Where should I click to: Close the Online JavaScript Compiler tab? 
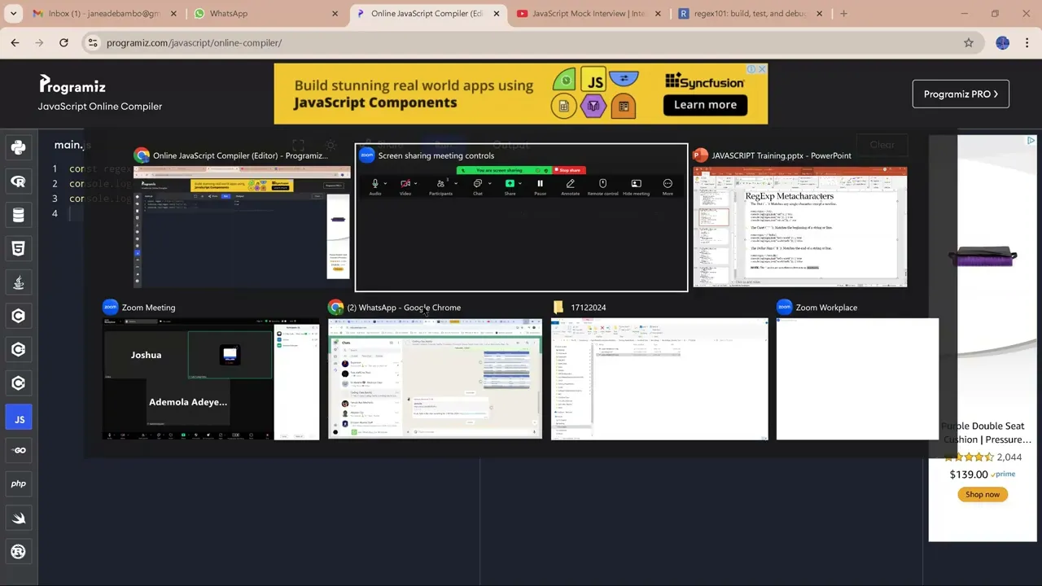tap(497, 13)
